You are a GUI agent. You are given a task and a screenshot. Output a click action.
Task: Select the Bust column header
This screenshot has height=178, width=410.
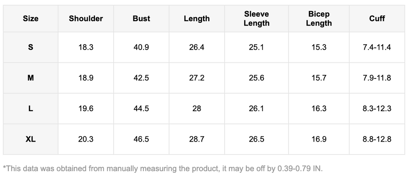point(141,18)
